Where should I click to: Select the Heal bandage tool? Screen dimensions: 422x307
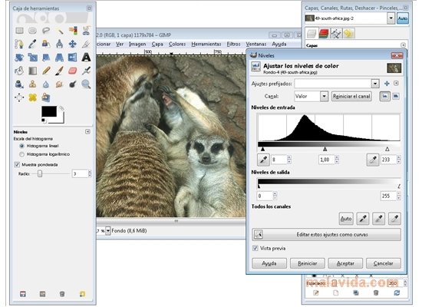pyautogui.click(x=32, y=97)
